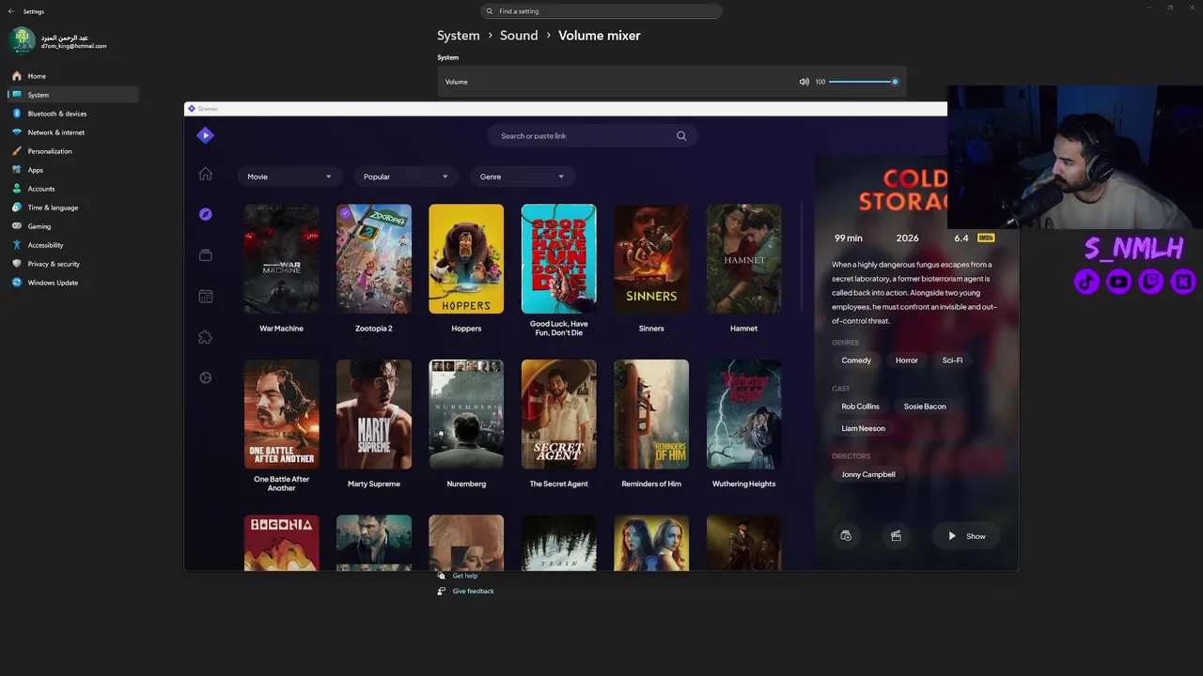Image resolution: width=1203 pixels, height=676 pixels.
Task: Click the Find a setting search box
Action: pos(601,11)
